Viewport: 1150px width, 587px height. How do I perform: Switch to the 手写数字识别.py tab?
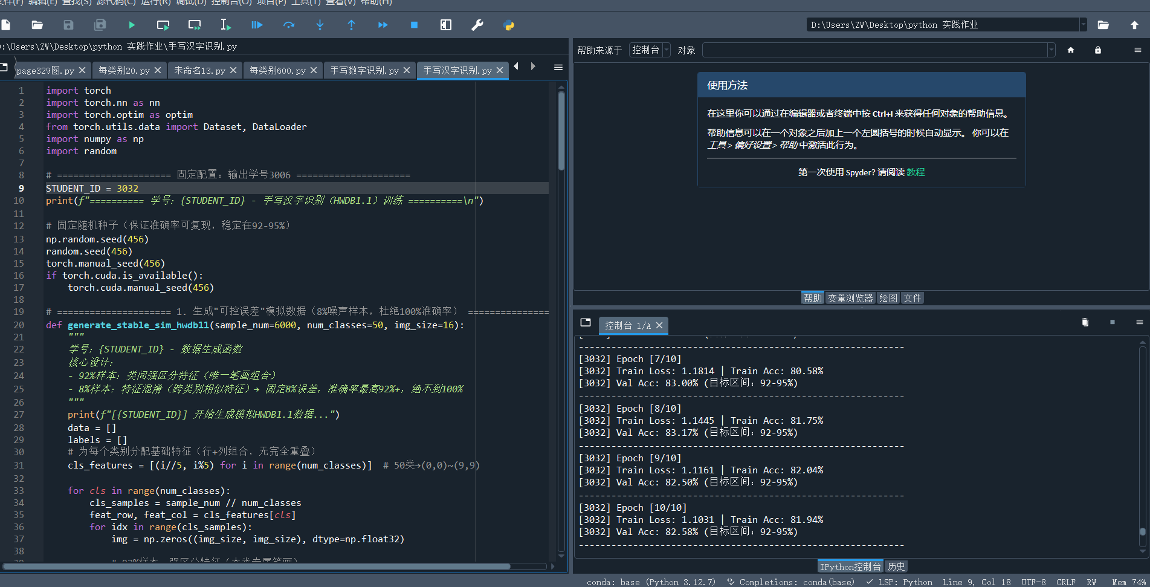pyautogui.click(x=364, y=70)
